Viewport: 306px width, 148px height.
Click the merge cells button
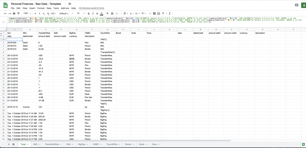click(117, 13)
